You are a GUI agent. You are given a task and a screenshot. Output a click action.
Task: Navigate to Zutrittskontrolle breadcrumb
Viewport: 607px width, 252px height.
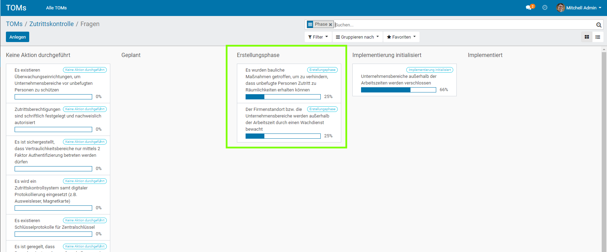point(51,24)
